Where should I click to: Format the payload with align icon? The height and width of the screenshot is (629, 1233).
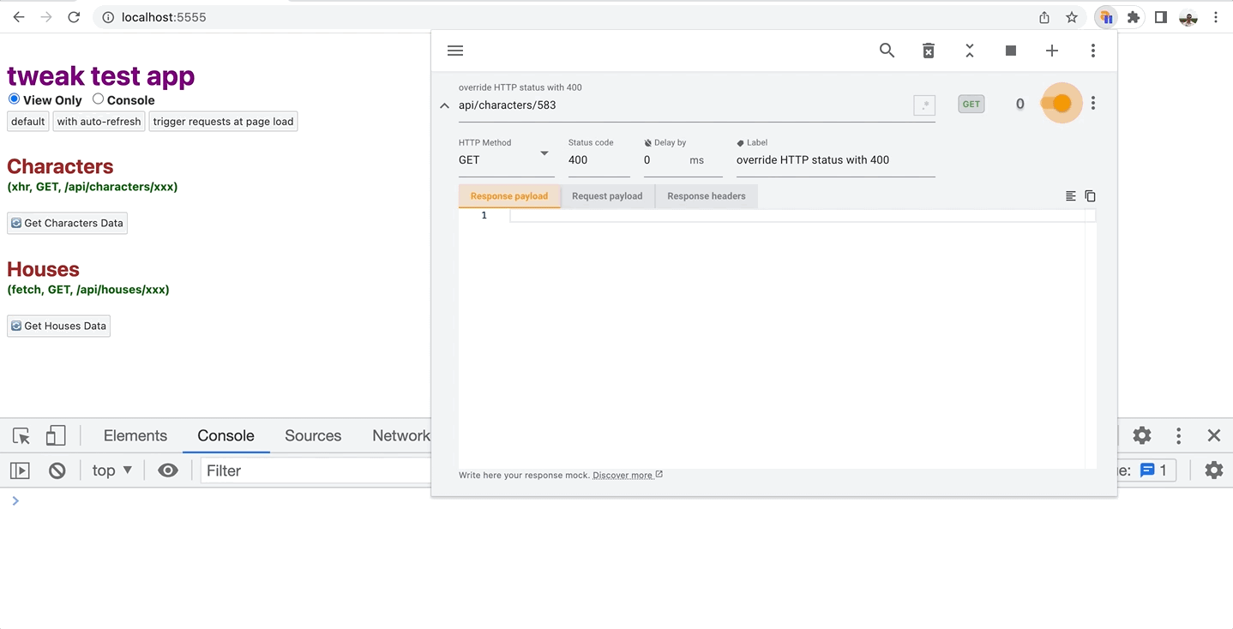click(x=1070, y=196)
